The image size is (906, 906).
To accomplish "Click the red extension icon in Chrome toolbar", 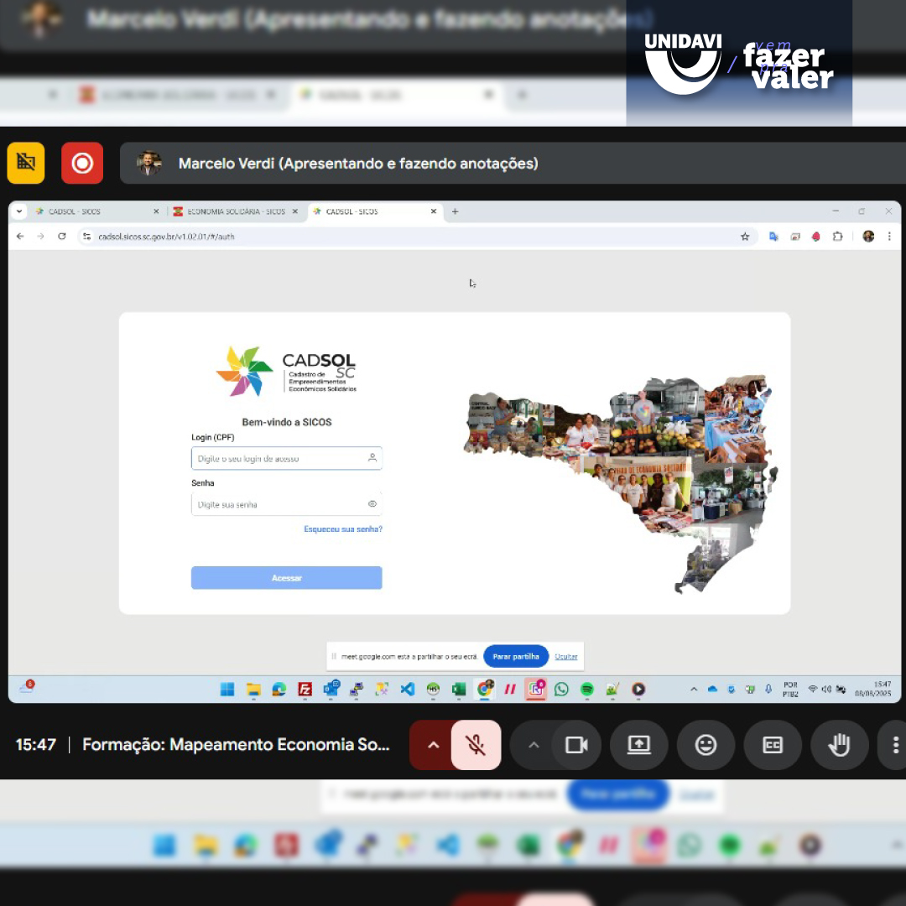I will pos(816,237).
